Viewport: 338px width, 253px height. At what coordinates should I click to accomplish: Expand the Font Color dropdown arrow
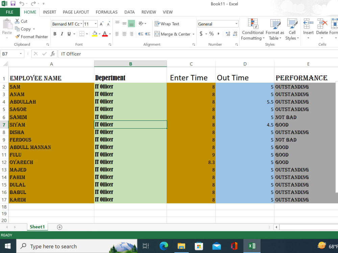[110, 34]
